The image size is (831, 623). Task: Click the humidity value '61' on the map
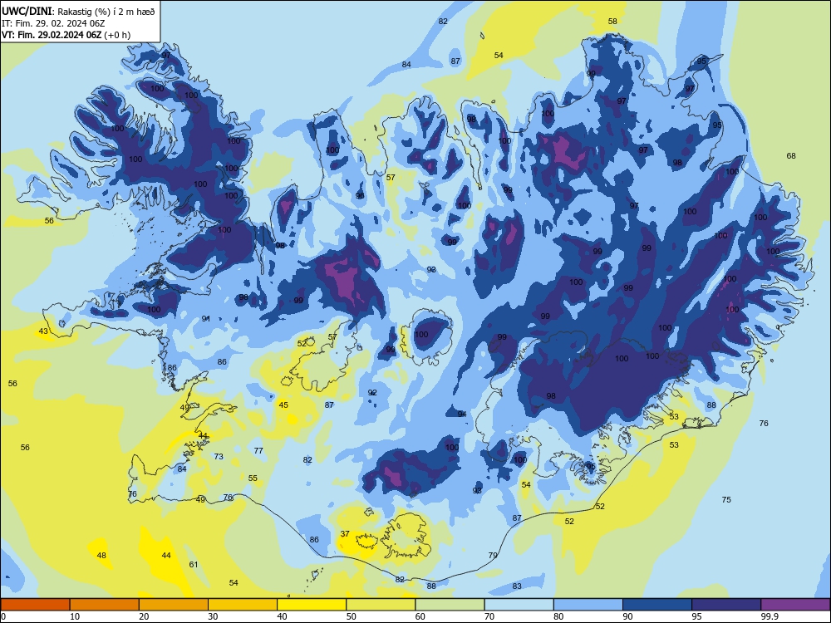194,564
